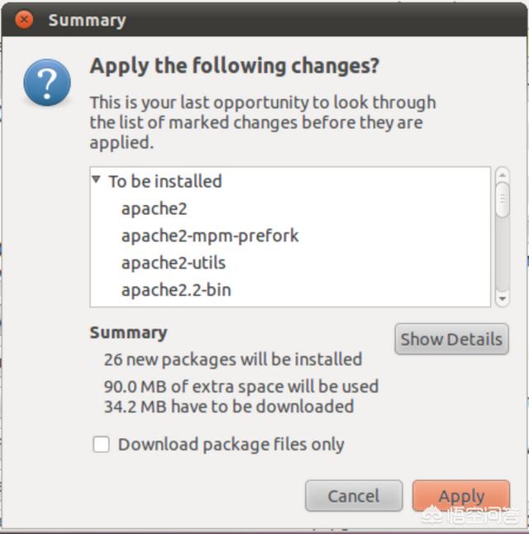The image size is (529, 534).
Task: Click the blue question mark icon
Action: [47, 83]
